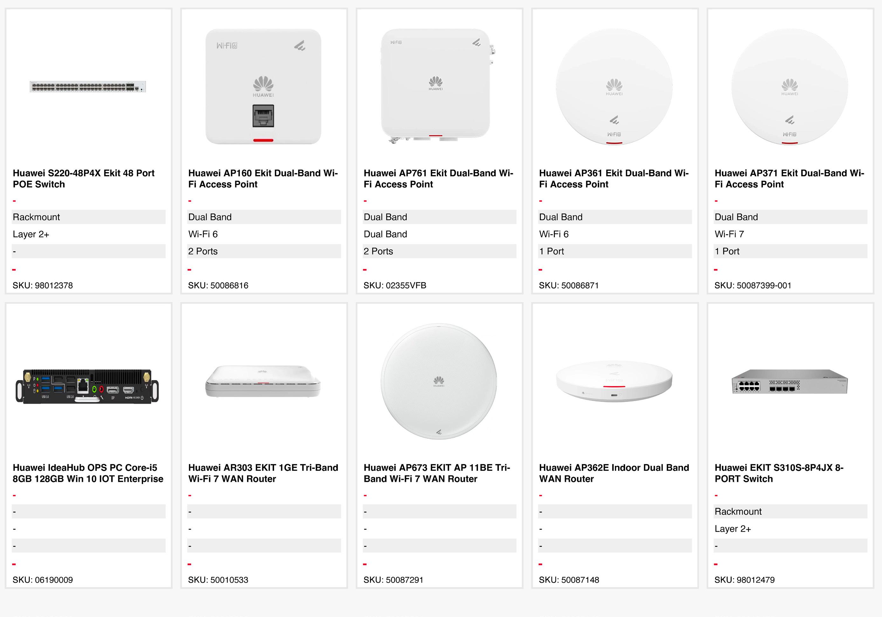
Task: Open the Huawei AP371 Ekit product title
Action: (789, 179)
